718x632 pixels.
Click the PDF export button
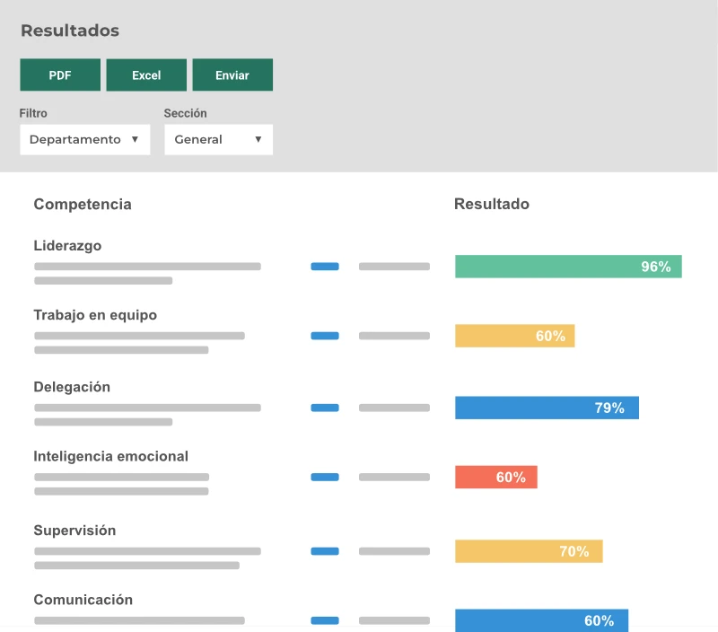tap(59, 75)
